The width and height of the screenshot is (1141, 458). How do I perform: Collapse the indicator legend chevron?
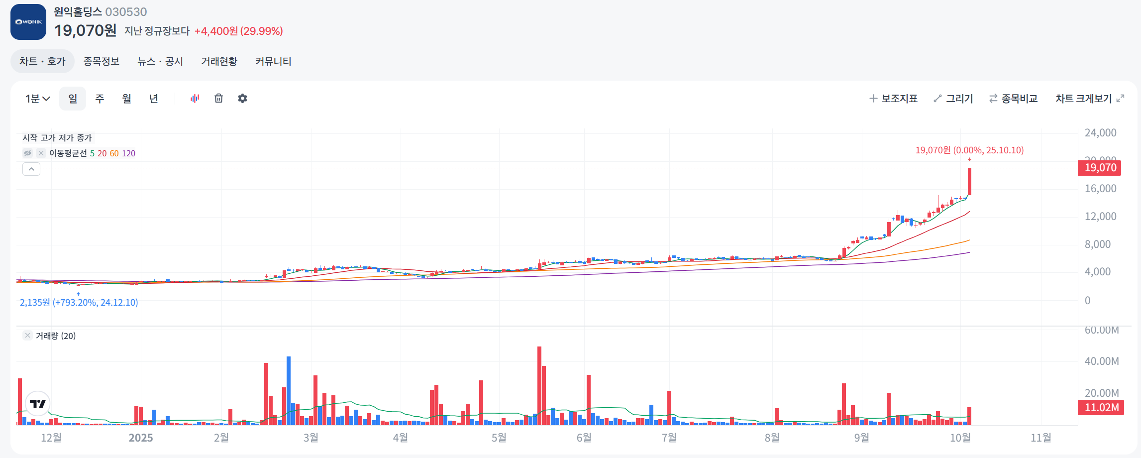31,169
